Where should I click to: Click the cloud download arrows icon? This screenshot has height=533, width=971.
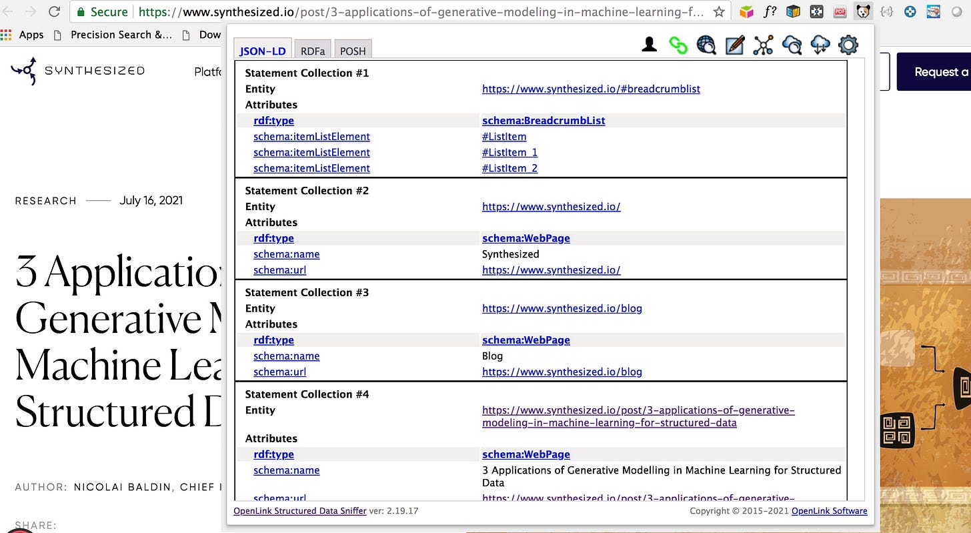(820, 45)
